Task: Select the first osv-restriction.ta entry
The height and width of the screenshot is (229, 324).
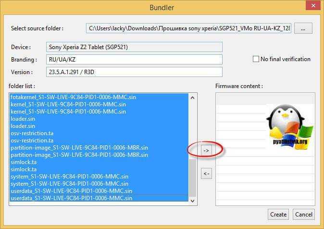Action: [x=99, y=133]
